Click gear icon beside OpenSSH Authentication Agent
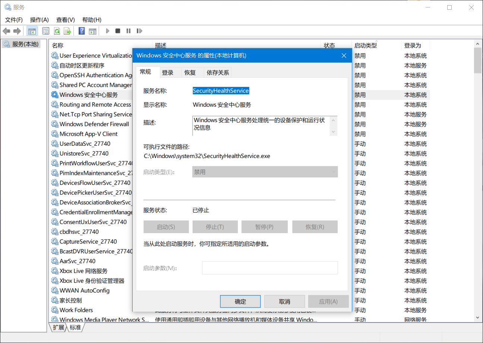This screenshot has height=343, width=483. 54,75
